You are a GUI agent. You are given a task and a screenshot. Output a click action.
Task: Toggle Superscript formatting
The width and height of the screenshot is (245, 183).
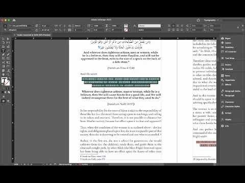(x=60, y=26)
